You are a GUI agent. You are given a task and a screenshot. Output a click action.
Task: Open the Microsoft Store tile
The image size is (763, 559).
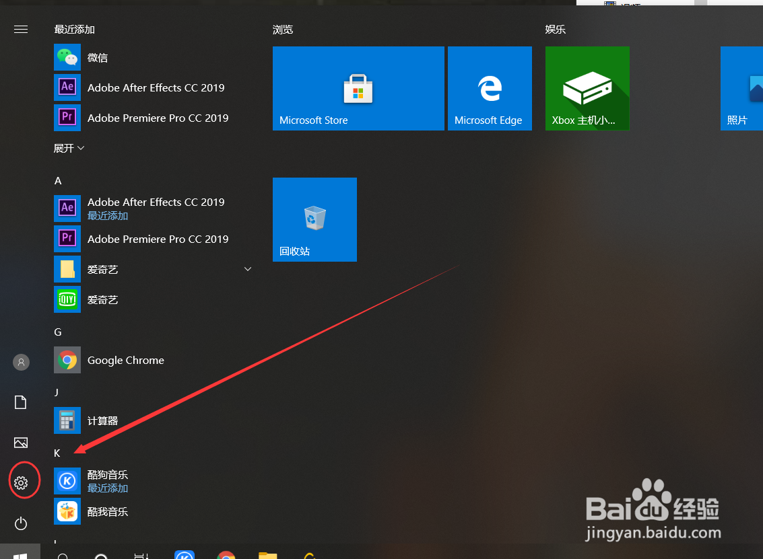click(x=358, y=89)
